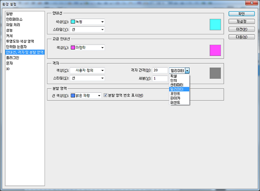Choose 퍼센트 from the unit list

click(179, 102)
